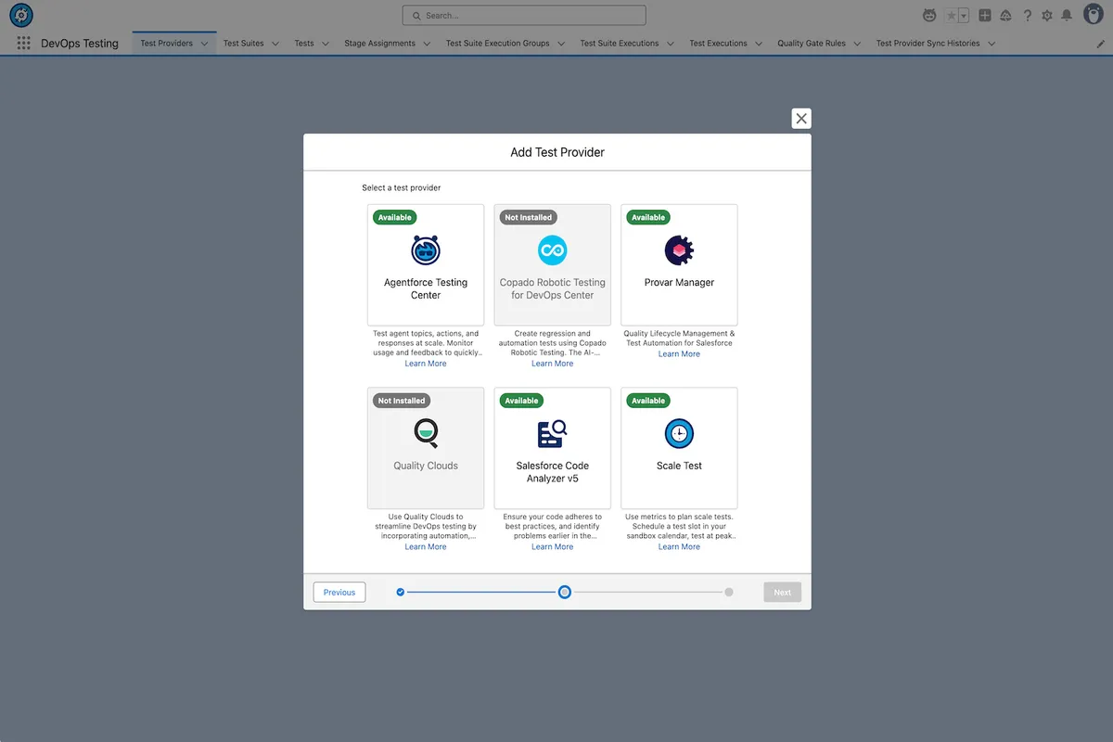Open Learn More under Copado Robotic Testing
The image size is (1113, 742).
pyautogui.click(x=553, y=364)
